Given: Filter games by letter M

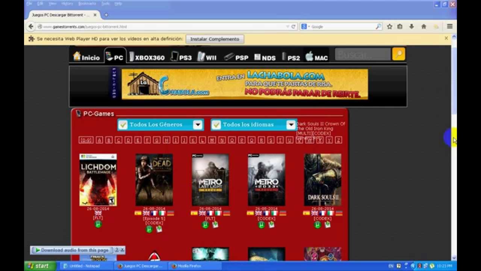Looking at the screenshot, I should (x=212, y=140).
